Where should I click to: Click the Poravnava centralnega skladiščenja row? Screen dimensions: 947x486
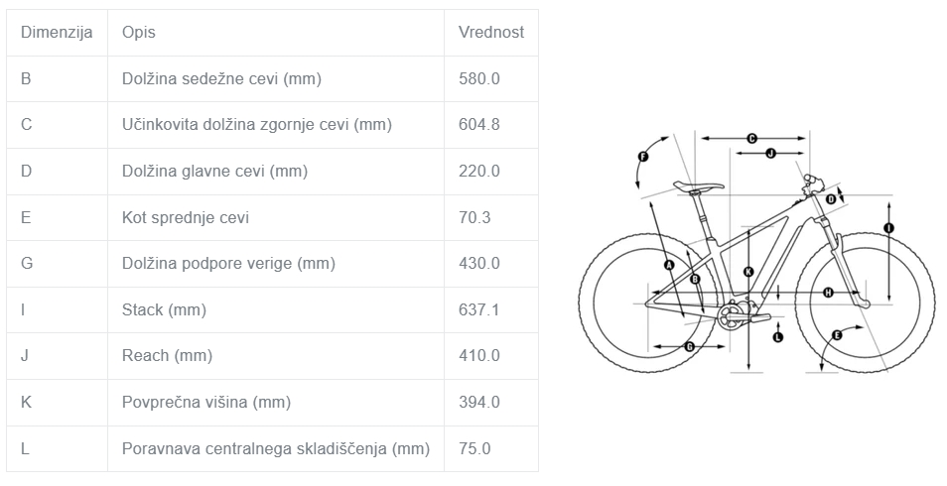pos(272,448)
